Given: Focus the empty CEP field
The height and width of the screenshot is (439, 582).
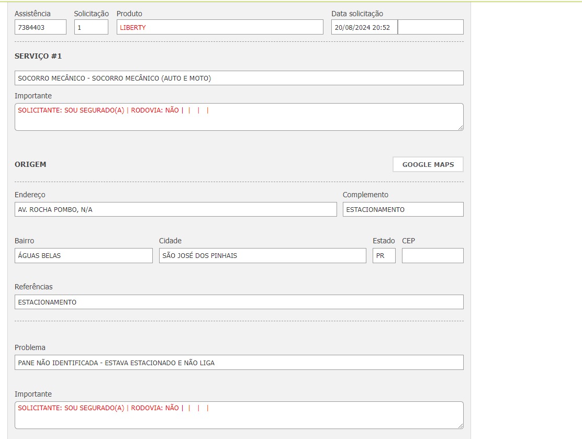Looking at the screenshot, I should (432, 255).
